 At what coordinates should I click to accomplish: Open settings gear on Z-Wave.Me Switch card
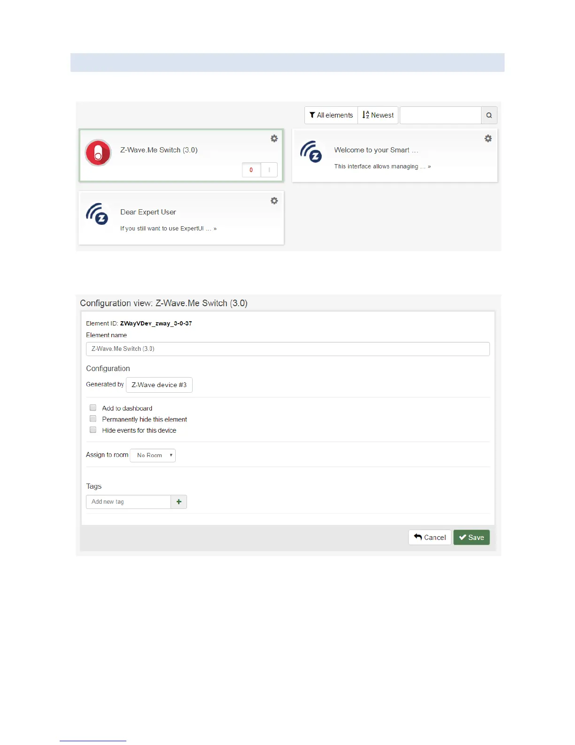coord(274,139)
